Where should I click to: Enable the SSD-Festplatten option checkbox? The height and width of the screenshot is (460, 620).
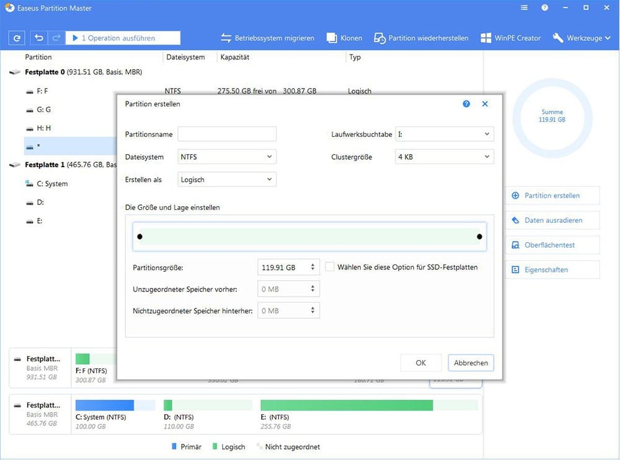pyautogui.click(x=329, y=267)
